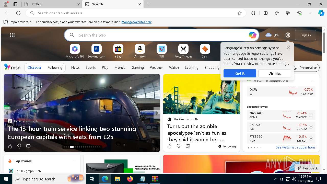Go to the previous carousel slide
The height and width of the screenshot is (184, 327).
tap(7, 113)
